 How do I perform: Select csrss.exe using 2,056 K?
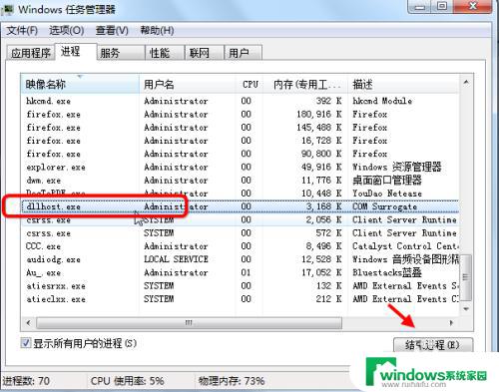coord(241,219)
